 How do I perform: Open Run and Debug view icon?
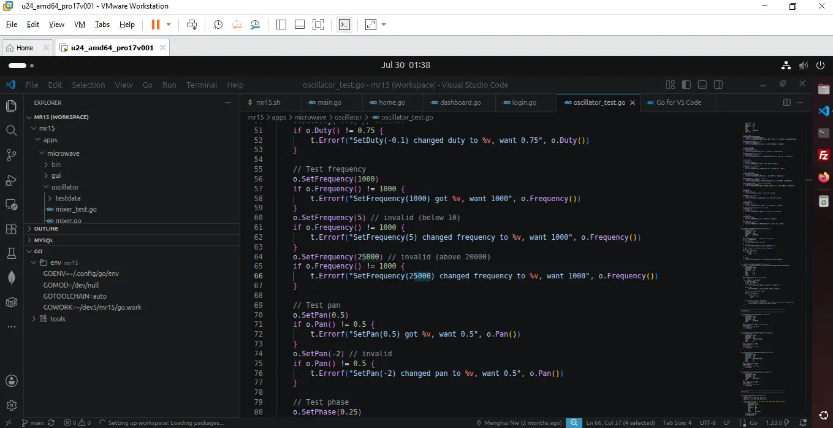point(11,180)
